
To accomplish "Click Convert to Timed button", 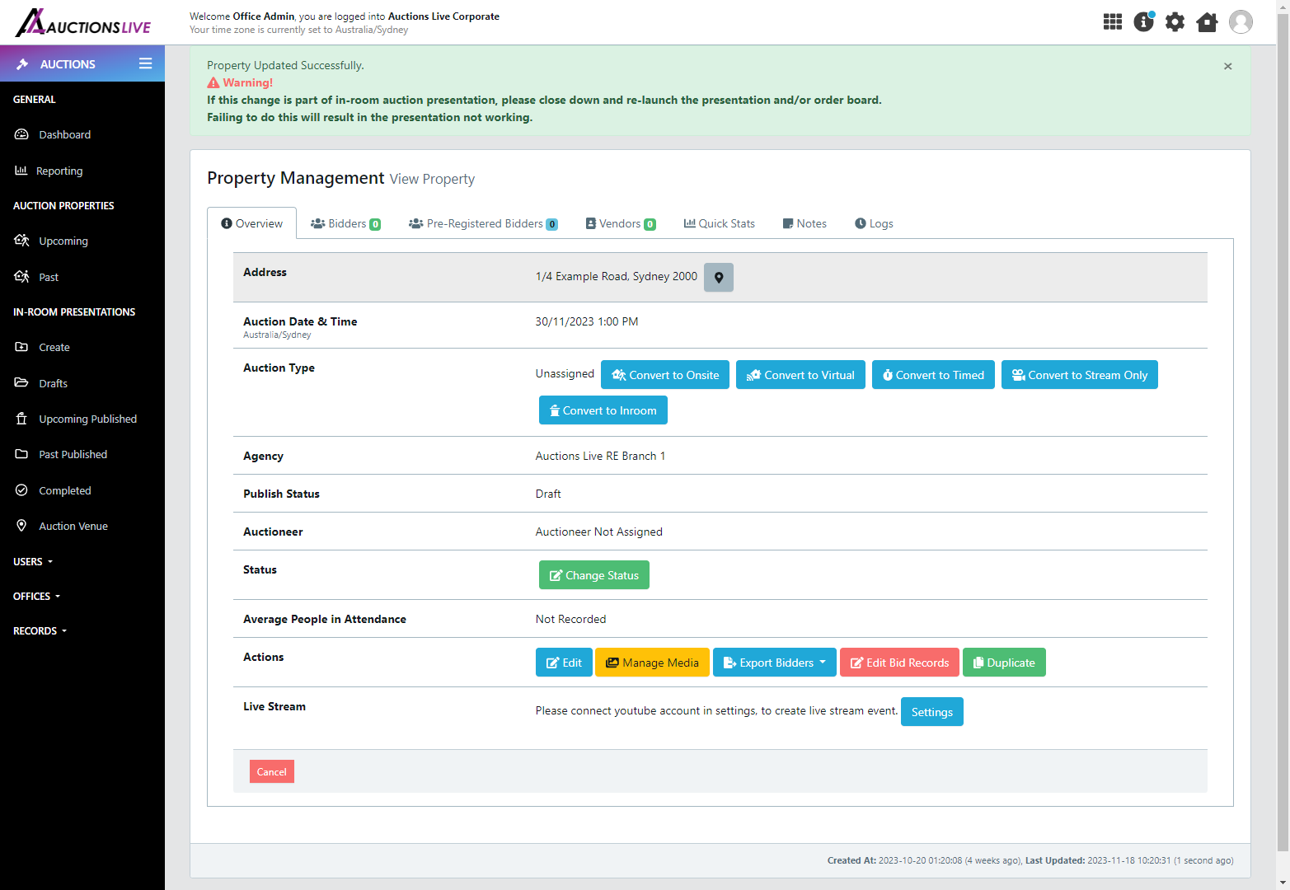I will click(933, 375).
